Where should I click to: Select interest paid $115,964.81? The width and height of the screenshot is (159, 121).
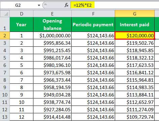tap(135, 80)
